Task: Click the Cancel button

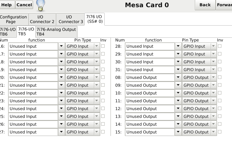Action: tap(24, 5)
